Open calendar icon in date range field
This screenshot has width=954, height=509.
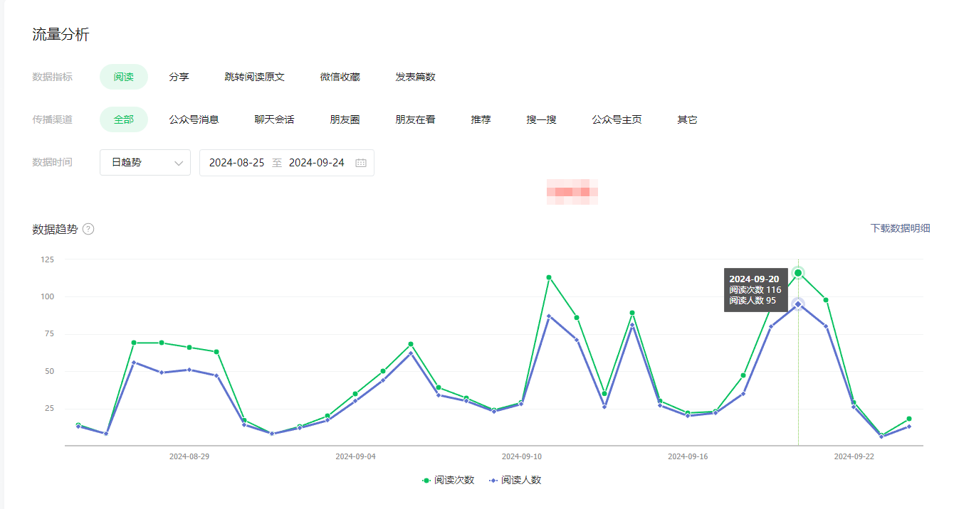[x=361, y=163]
